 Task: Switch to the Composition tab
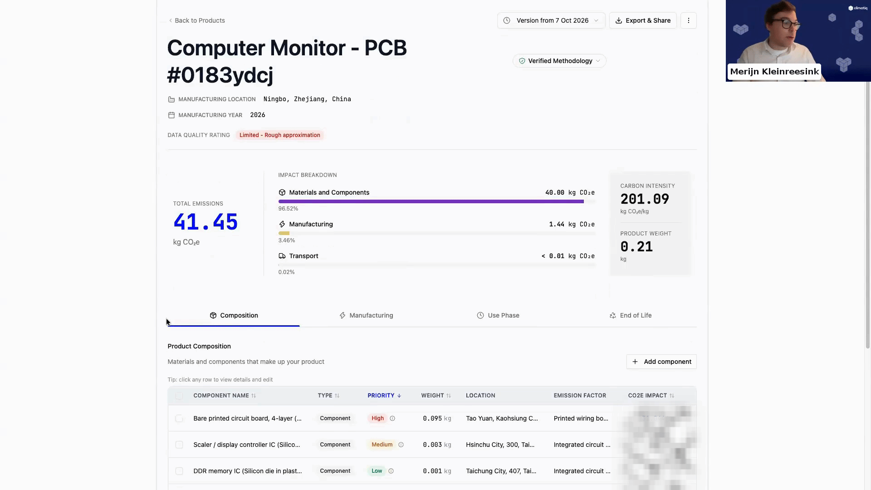(x=234, y=315)
